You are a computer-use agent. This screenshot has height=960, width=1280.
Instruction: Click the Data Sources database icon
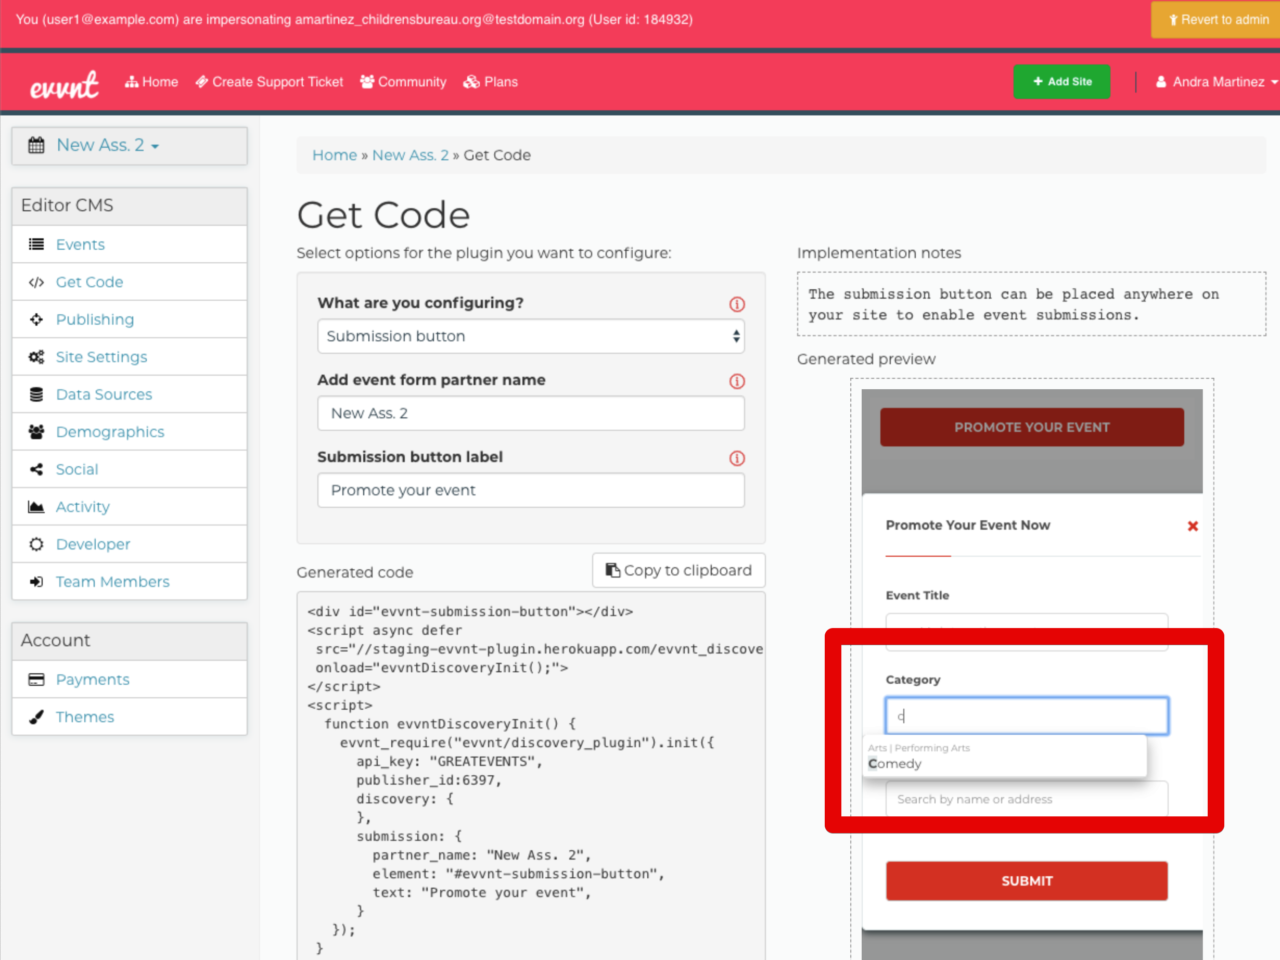pos(36,394)
